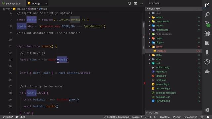Click the smiley feedback icon in status bar

202,117
